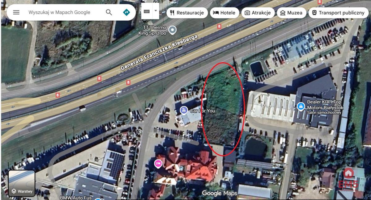
Task: Select the Atrakcje category chip
Action: pos(258,13)
